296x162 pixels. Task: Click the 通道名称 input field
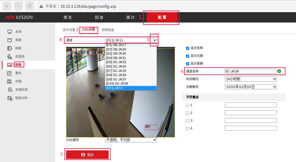pyautogui.click(x=250, y=71)
